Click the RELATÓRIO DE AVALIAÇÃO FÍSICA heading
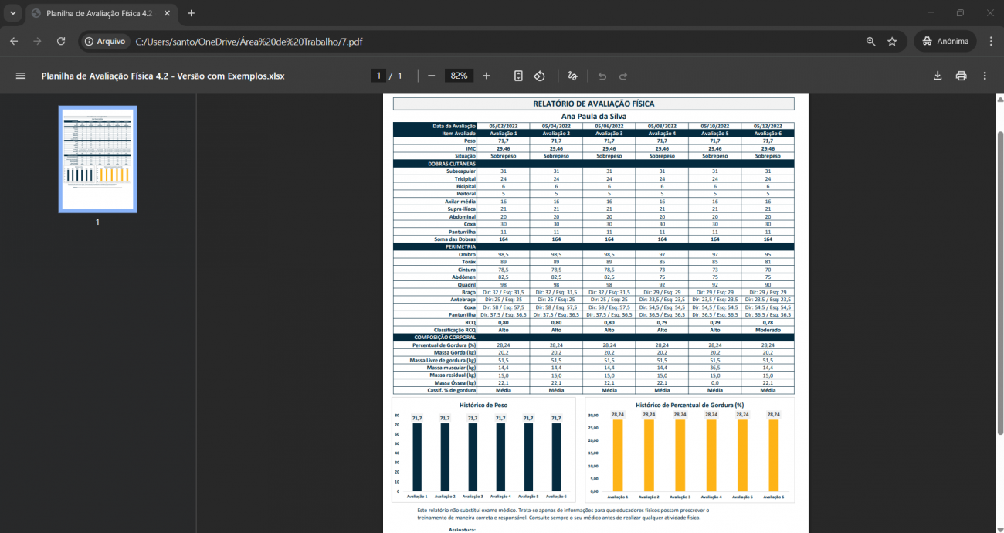 coord(593,104)
